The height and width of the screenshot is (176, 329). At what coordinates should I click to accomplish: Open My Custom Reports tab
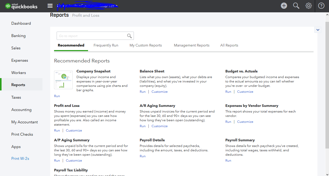(x=146, y=45)
